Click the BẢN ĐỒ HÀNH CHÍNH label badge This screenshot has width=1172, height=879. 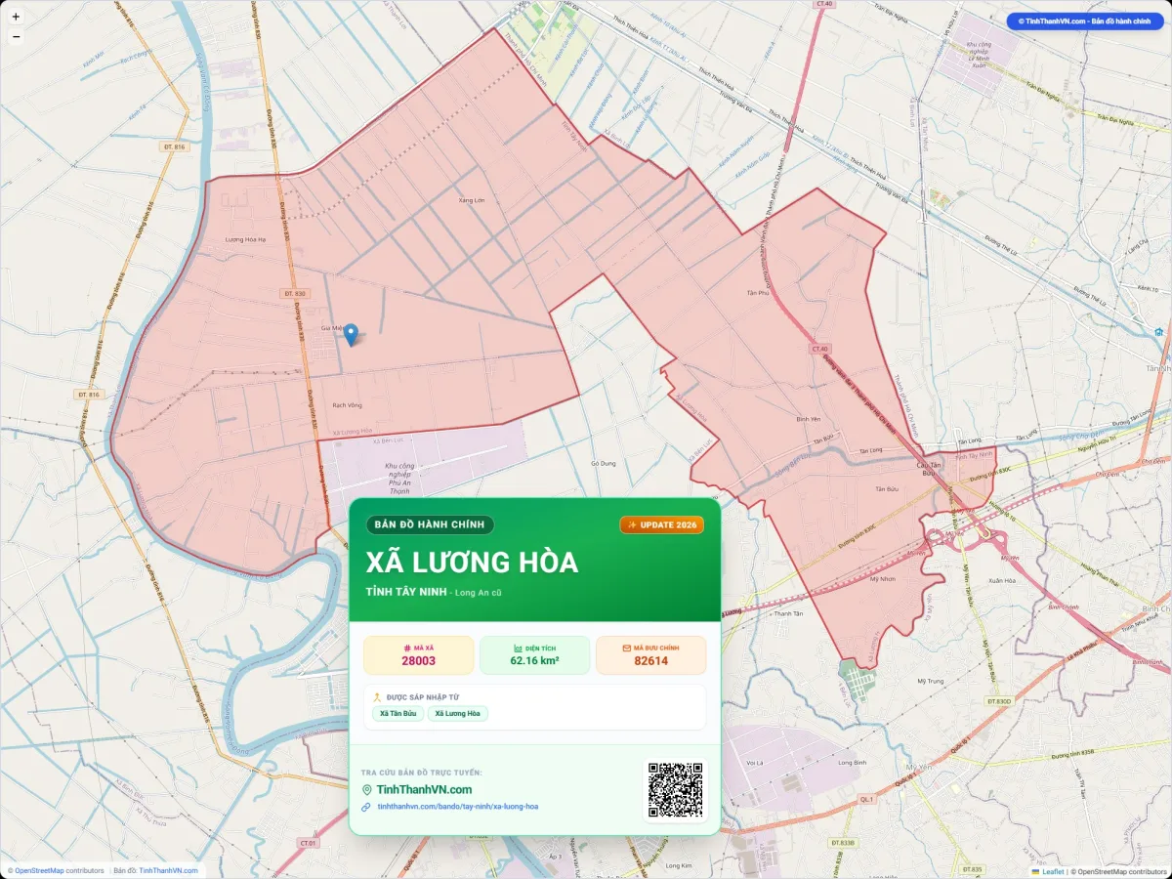coord(431,525)
